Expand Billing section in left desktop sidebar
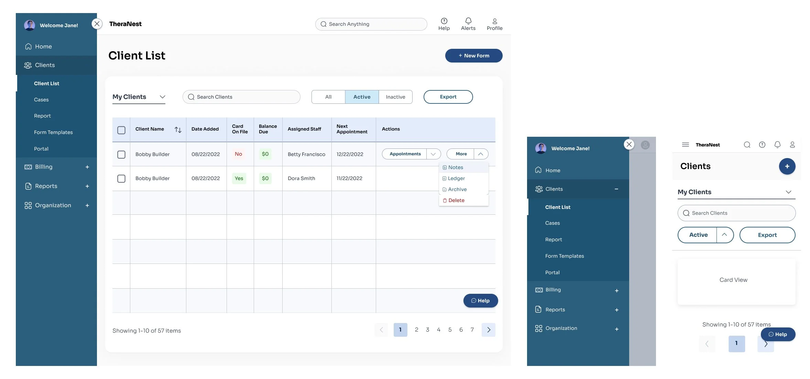 pyautogui.click(x=87, y=167)
